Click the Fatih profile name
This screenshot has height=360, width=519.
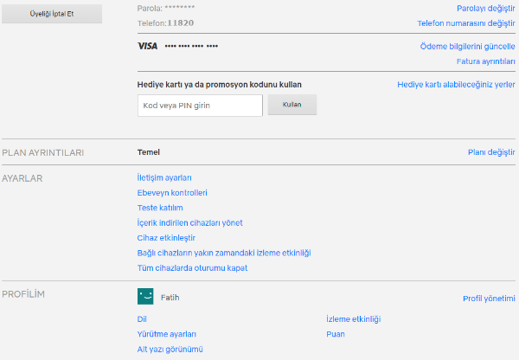170,298
